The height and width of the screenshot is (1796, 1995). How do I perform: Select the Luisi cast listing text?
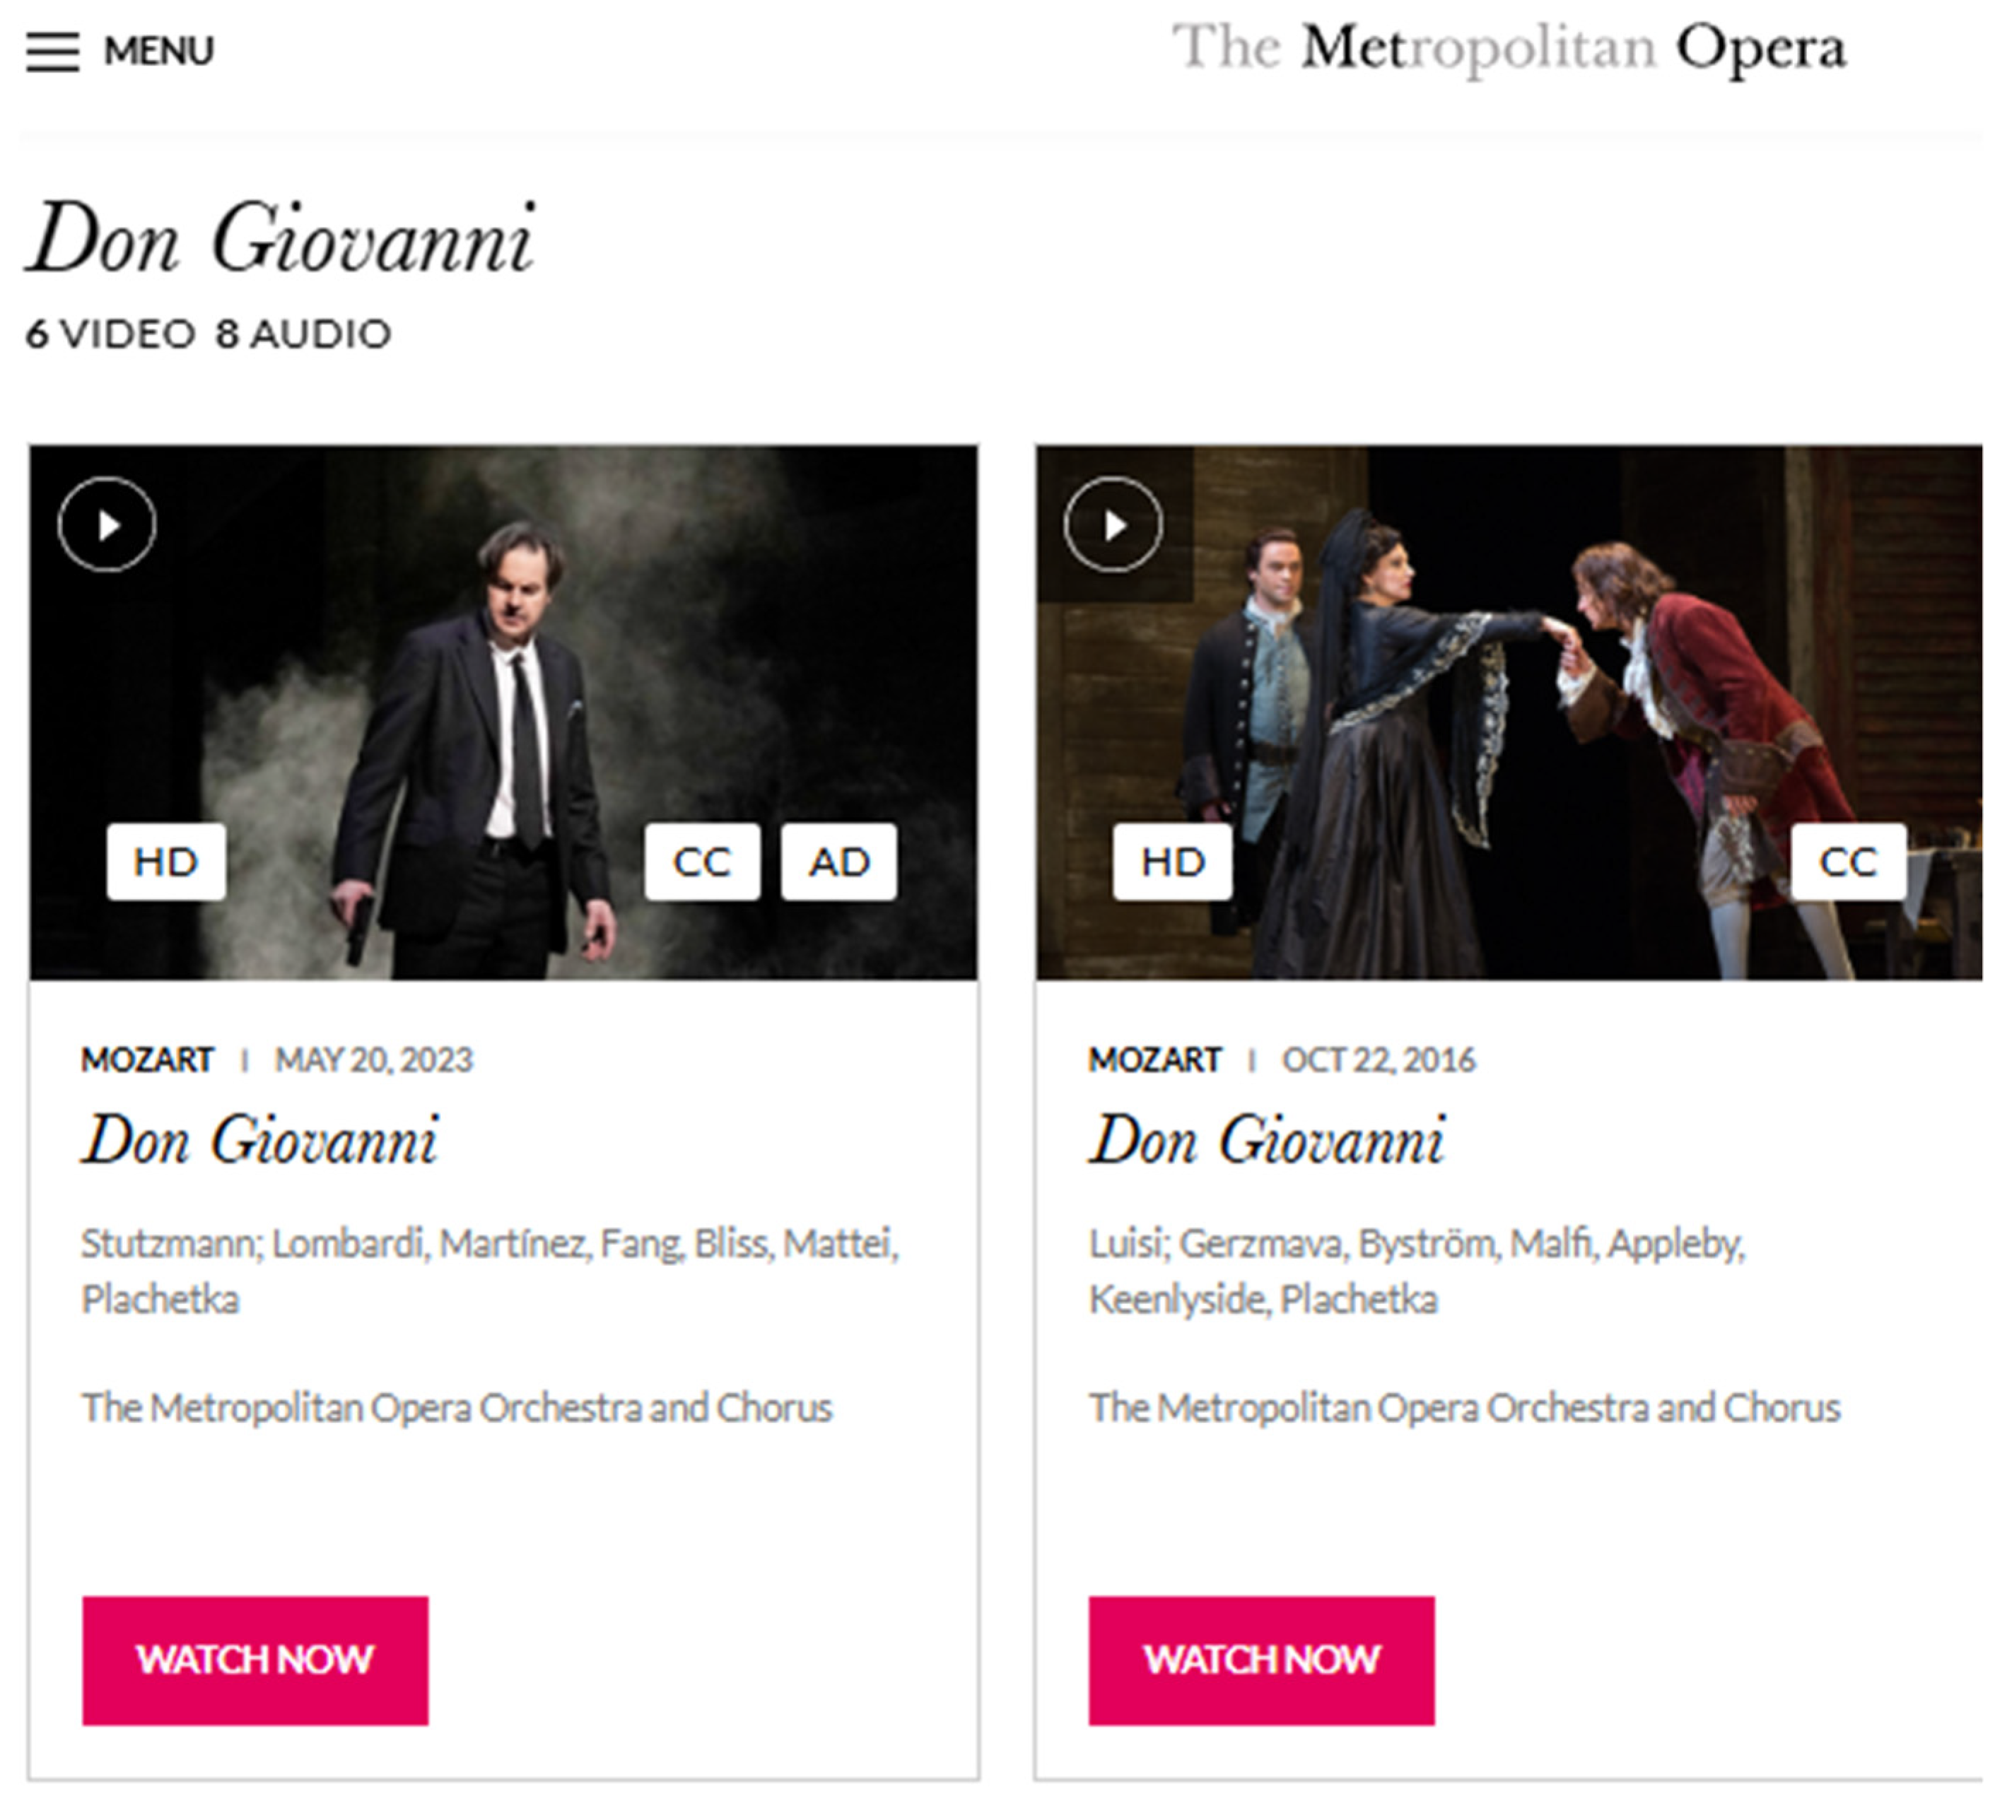tap(1417, 1270)
